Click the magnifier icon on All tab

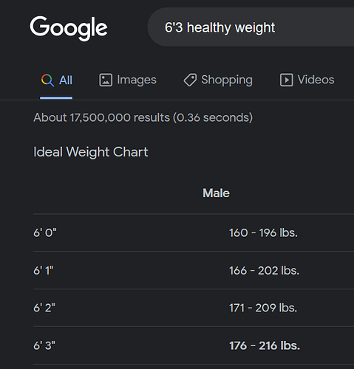click(x=47, y=80)
